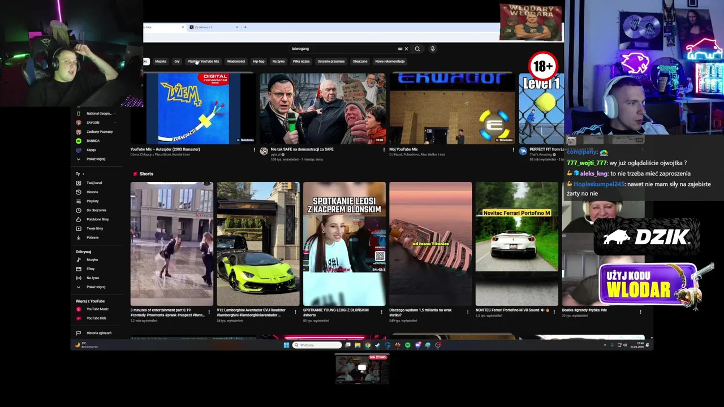Filter by the Ostatnio przesłane chip
The image size is (724, 407).
click(x=331, y=61)
